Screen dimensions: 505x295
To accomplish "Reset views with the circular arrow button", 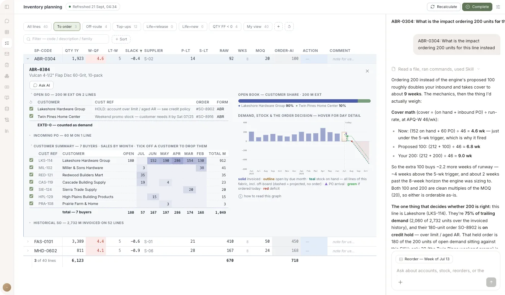I will point(289,27).
